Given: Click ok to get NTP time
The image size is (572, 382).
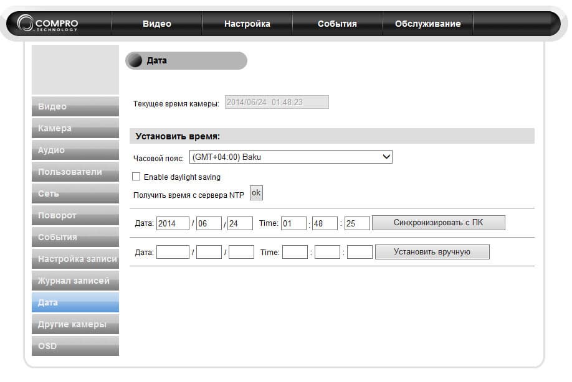Looking at the screenshot, I should 256,193.
